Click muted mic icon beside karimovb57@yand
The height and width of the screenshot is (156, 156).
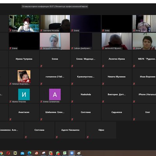[103, 48]
